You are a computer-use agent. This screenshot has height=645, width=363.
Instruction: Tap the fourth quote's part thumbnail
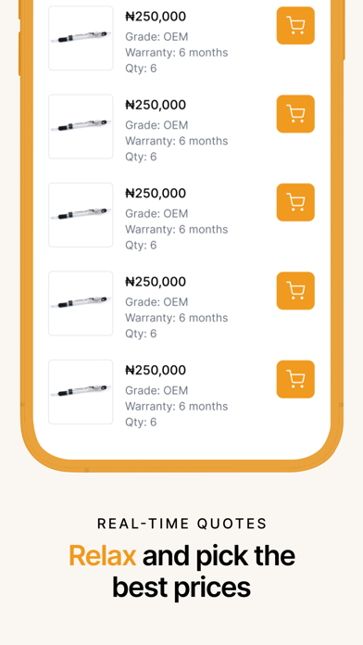[81, 304]
